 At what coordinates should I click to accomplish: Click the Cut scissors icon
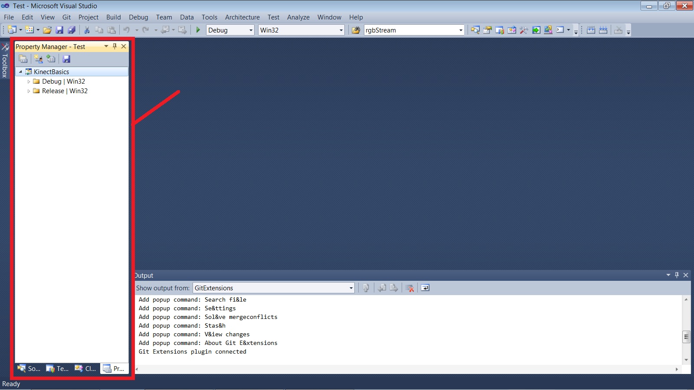pyautogui.click(x=87, y=30)
